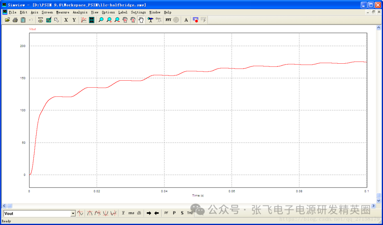Click the Simview icon in the menu bar
The height and width of the screenshot is (225, 383).
pos(5,12)
